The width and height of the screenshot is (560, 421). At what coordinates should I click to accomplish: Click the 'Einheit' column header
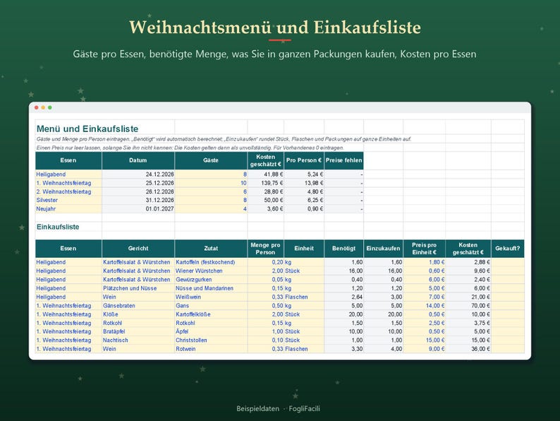(304, 249)
